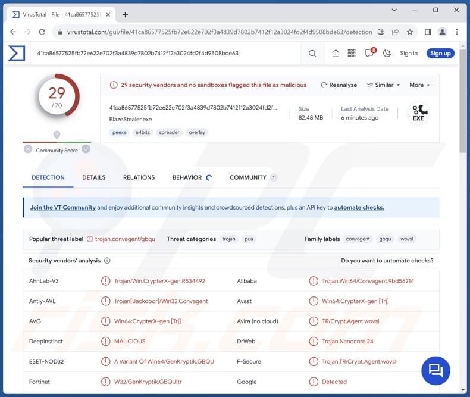Click the 64bits tag
470x397 pixels.
[x=143, y=132]
